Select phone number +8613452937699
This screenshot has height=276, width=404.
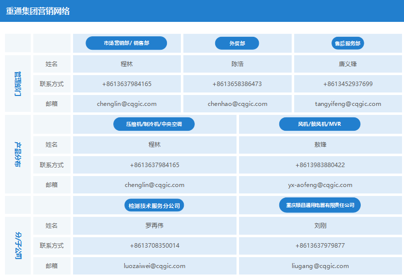348,84
